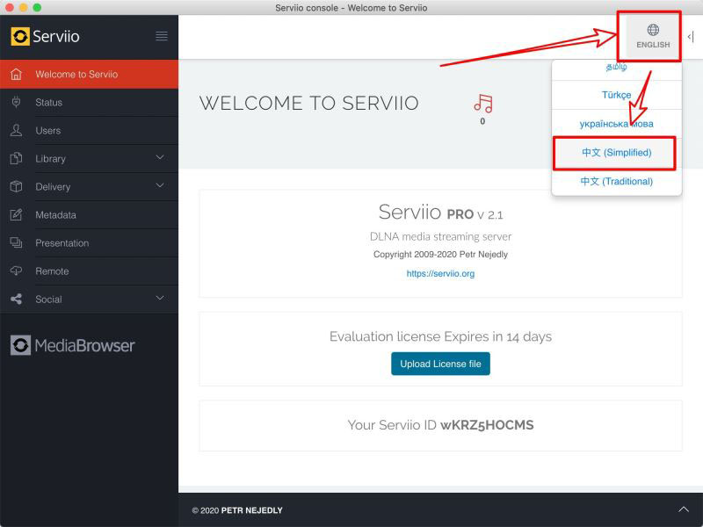Click the back-to-top arrow in footer
Image resolution: width=703 pixels, height=527 pixels.
coord(684,509)
